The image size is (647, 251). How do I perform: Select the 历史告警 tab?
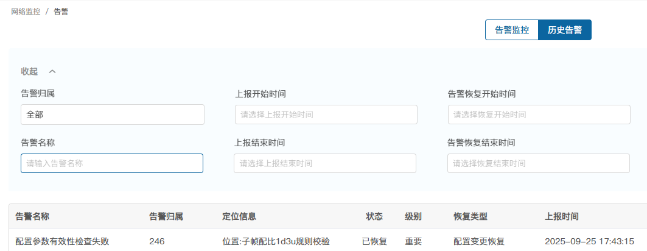565,30
